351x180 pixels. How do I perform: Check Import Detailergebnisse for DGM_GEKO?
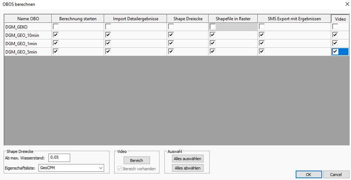108,27
